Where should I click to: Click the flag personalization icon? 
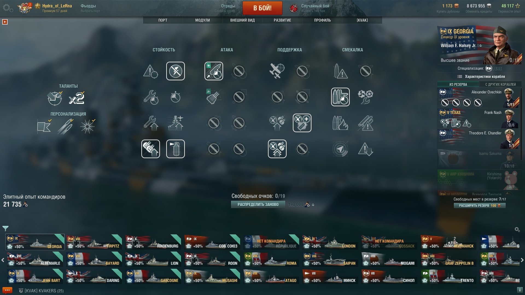pyautogui.click(x=44, y=126)
